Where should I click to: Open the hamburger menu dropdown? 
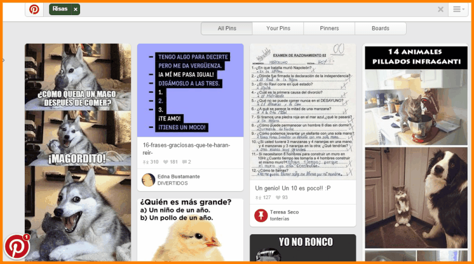click(458, 9)
